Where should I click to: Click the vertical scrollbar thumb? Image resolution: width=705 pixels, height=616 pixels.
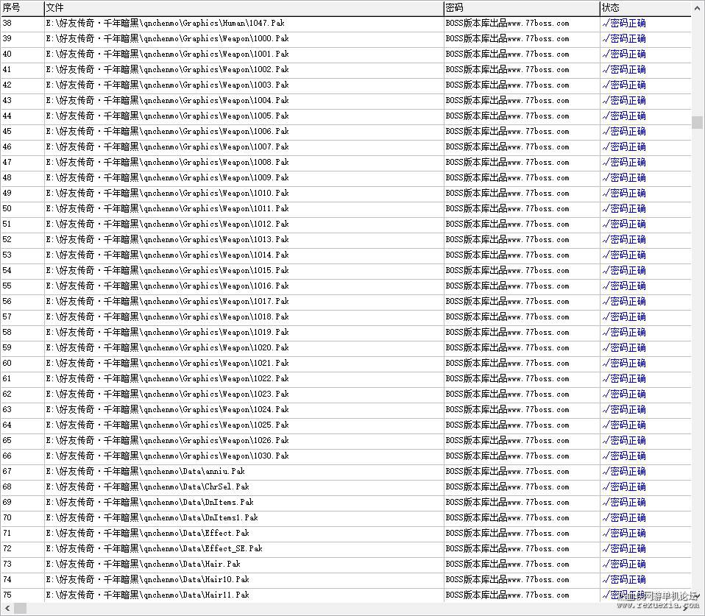pos(698,122)
